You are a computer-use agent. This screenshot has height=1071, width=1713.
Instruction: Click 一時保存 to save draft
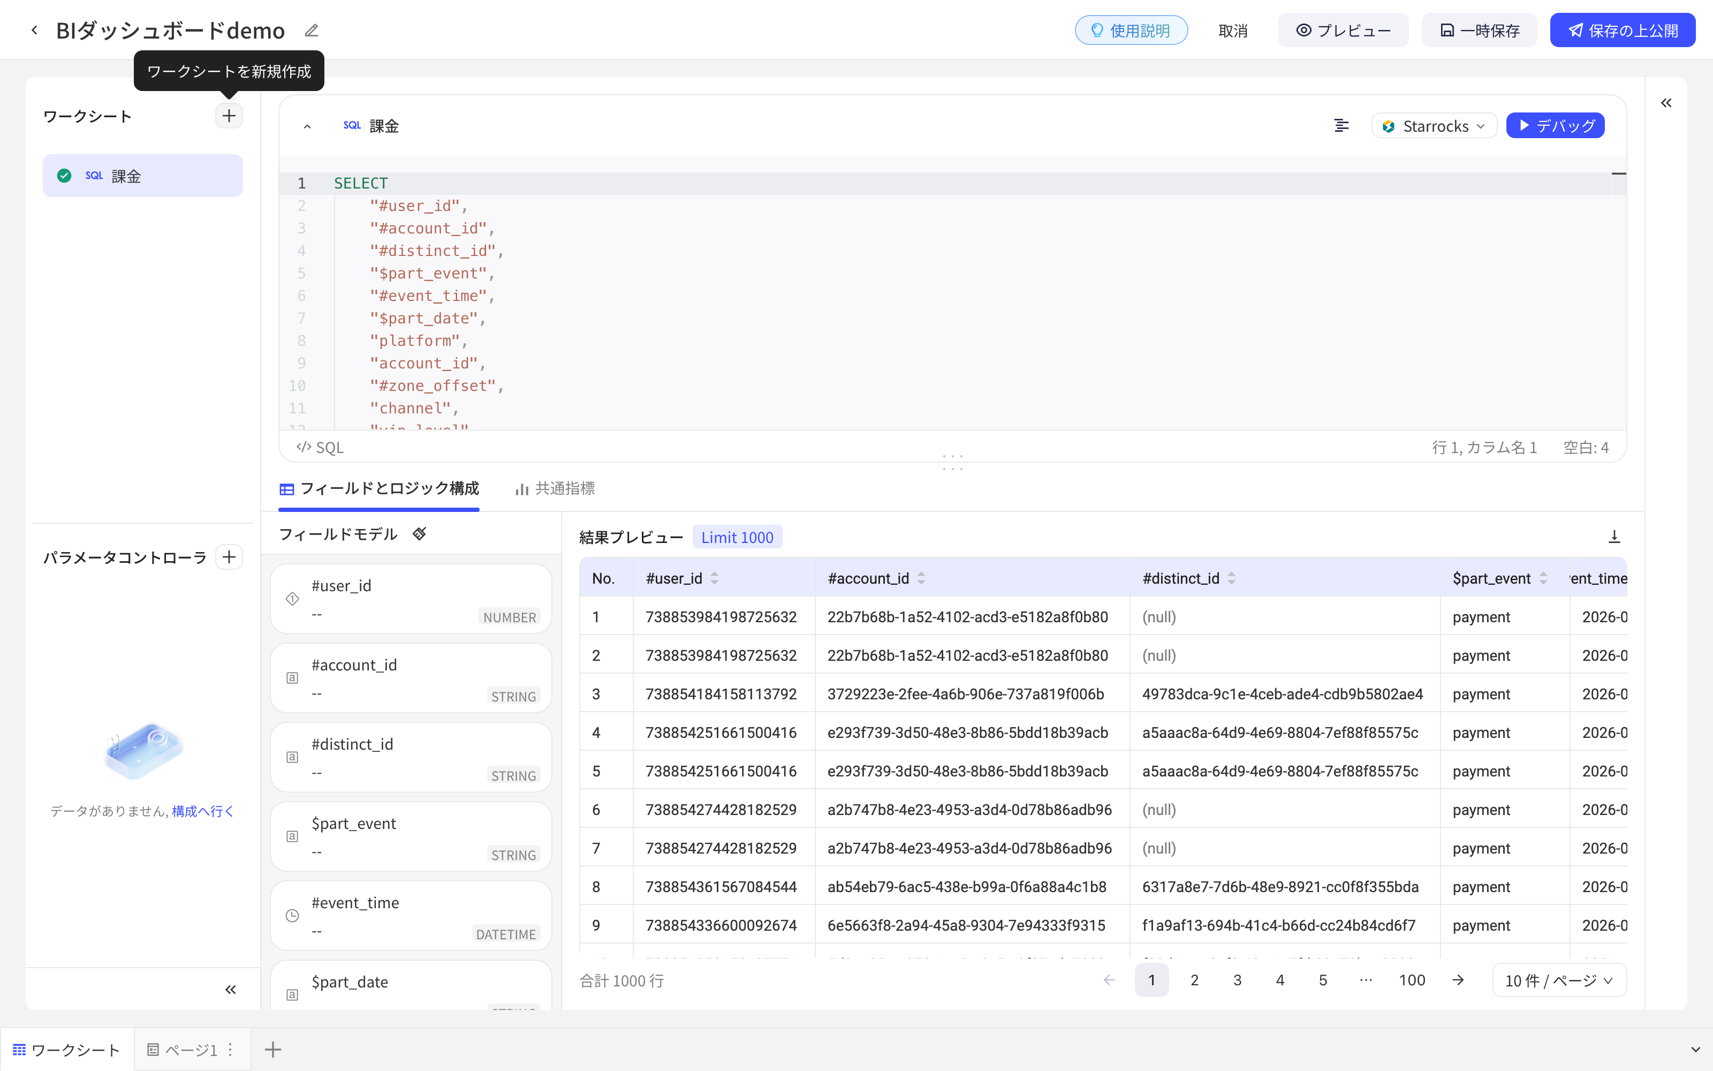[1480, 31]
